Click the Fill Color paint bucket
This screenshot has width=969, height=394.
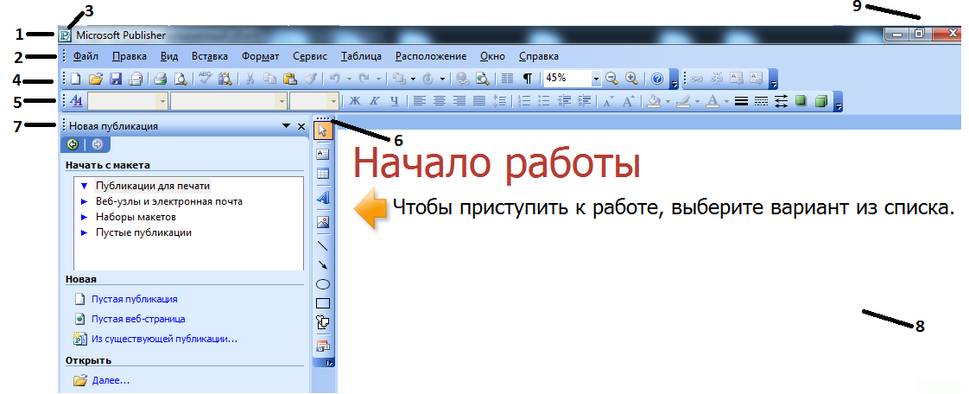tap(655, 101)
